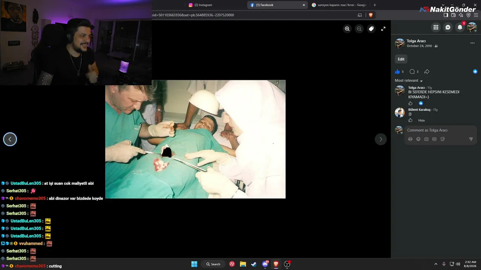Image resolution: width=481 pixels, height=270 pixels.
Task: Open the emoji picker for comment
Action: 418,139
